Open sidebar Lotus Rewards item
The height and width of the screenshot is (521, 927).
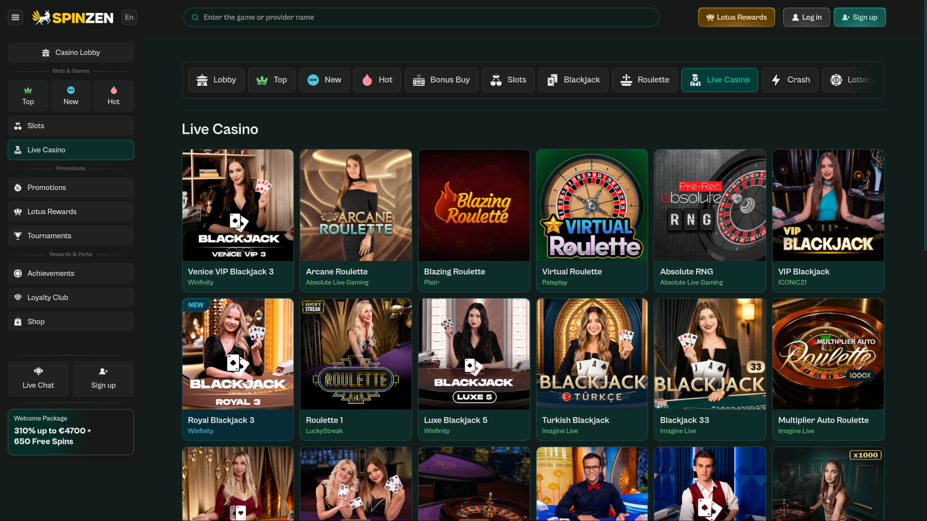click(x=71, y=212)
